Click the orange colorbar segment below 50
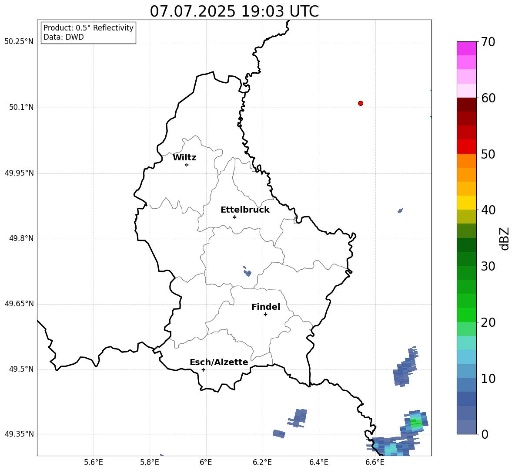The image size is (515, 471). click(x=466, y=161)
